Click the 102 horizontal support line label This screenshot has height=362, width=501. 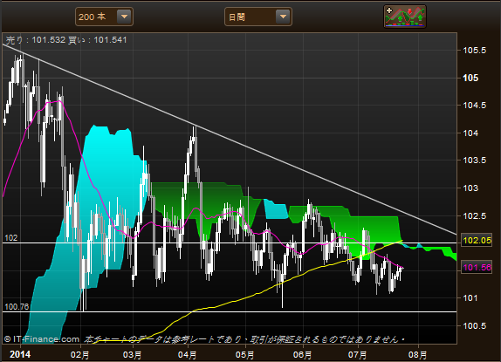point(11,238)
